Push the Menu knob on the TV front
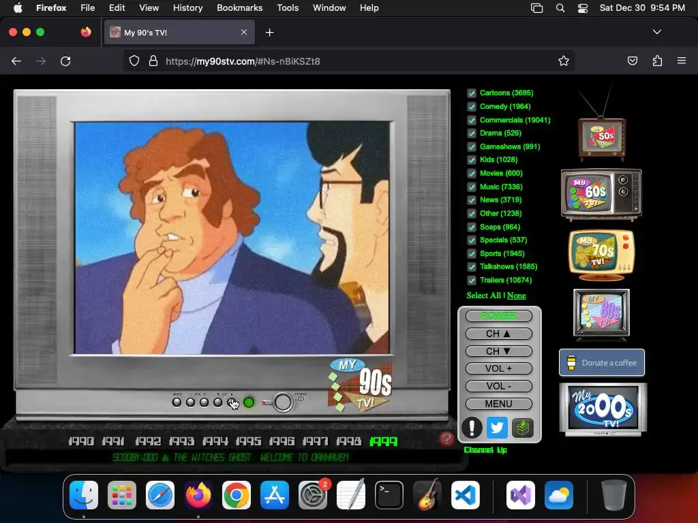698x523 pixels. (177, 402)
